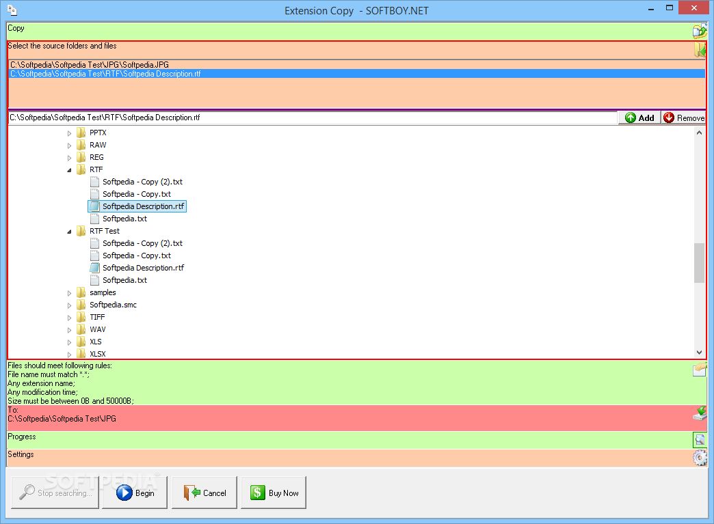Click the destination 'To' download icon
The height and width of the screenshot is (524, 714).
click(x=700, y=413)
